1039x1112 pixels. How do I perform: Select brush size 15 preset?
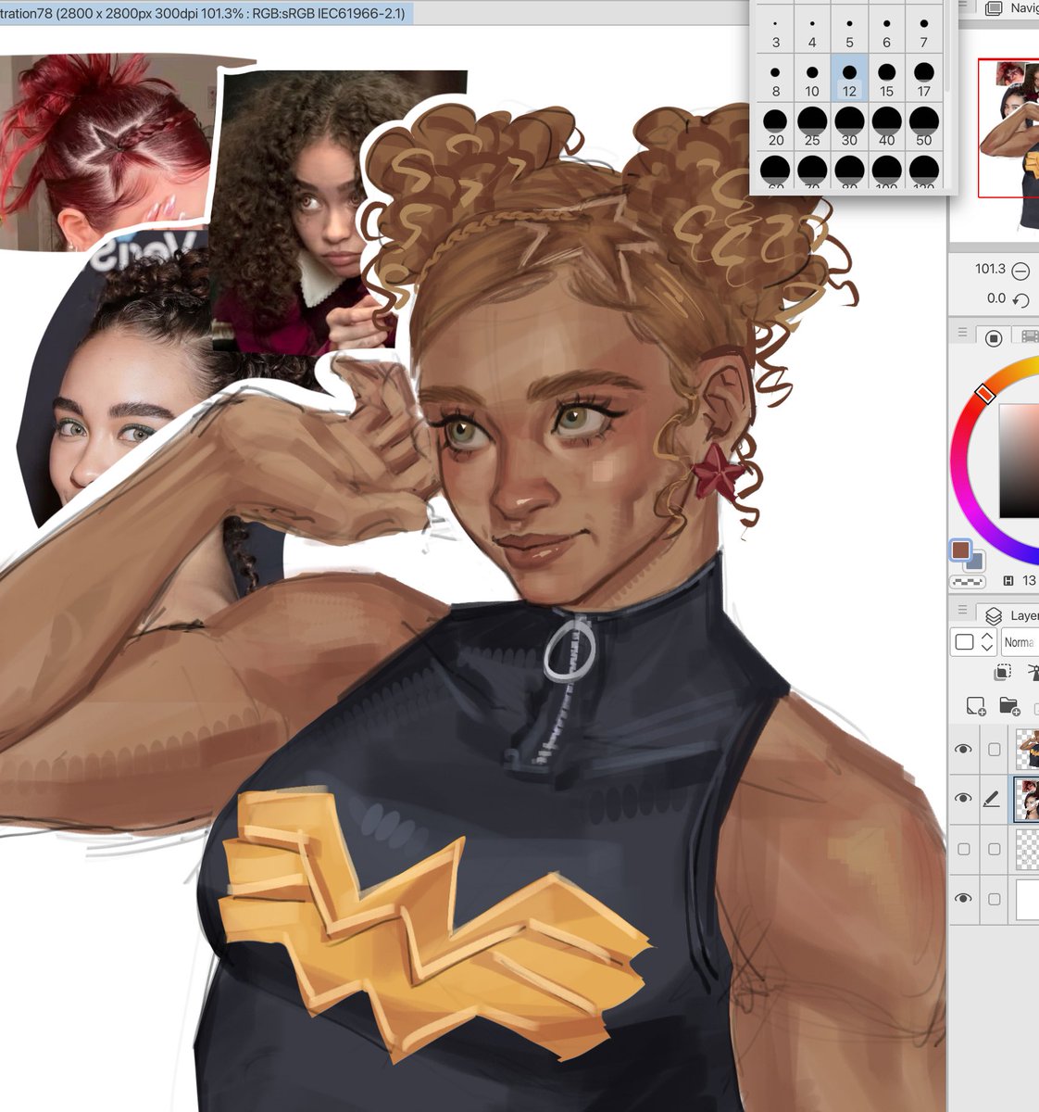[x=886, y=78]
